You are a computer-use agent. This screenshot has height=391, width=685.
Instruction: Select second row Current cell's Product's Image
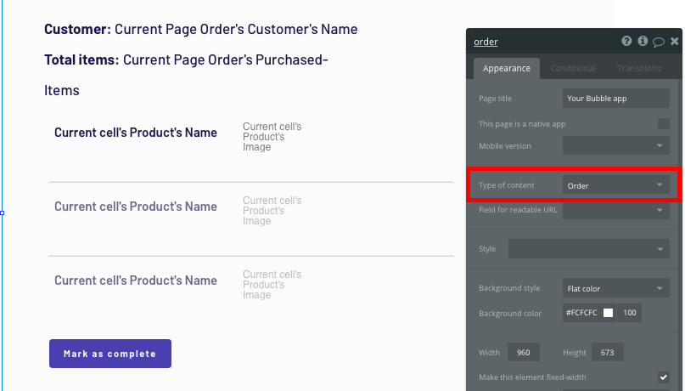click(272, 210)
